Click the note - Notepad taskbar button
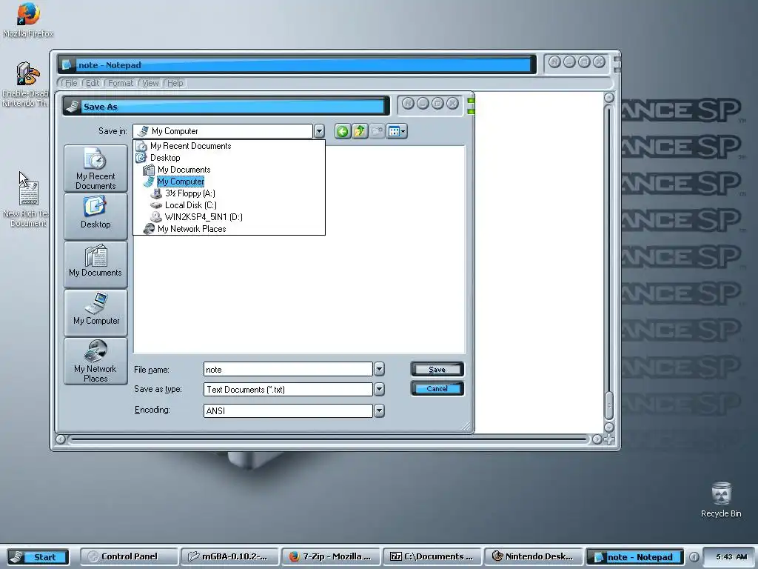The width and height of the screenshot is (758, 569). click(634, 556)
